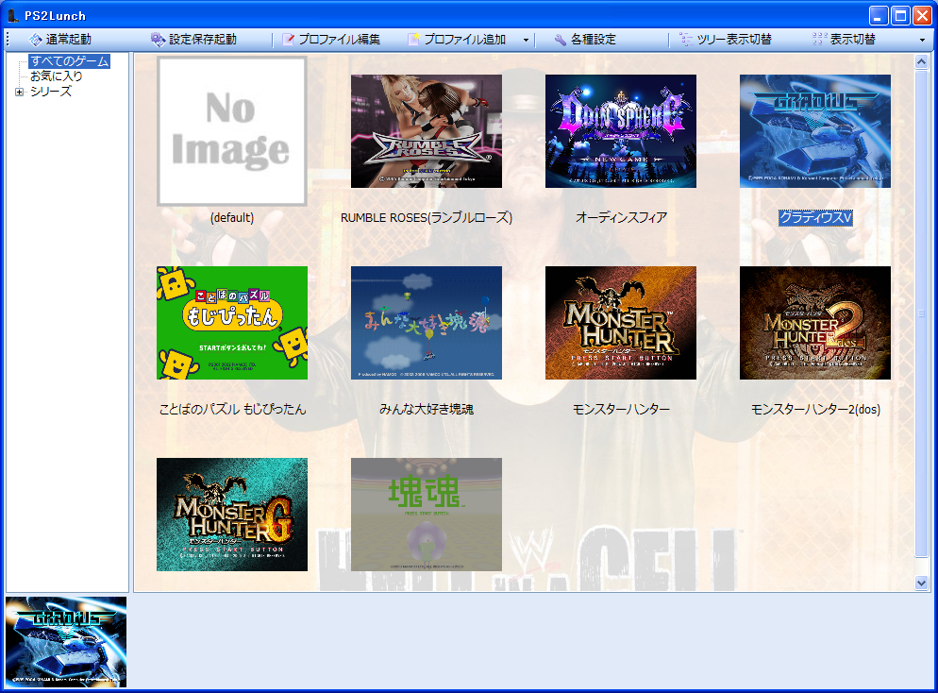
Task: Select すべてのゲーム in the tree
Action: [70, 61]
